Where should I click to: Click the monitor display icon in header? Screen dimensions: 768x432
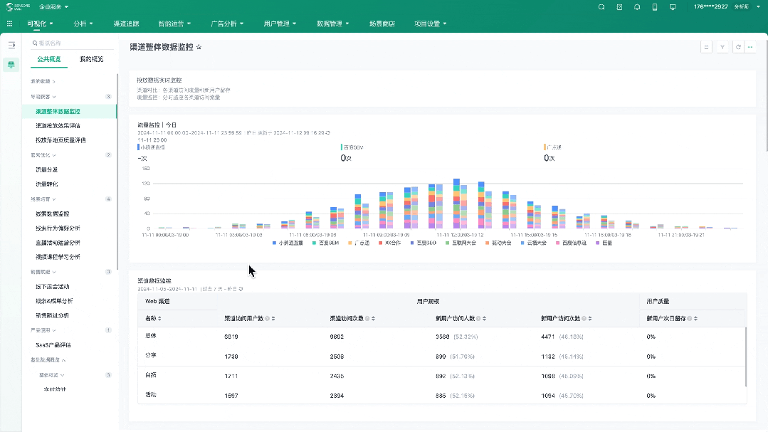point(673,7)
